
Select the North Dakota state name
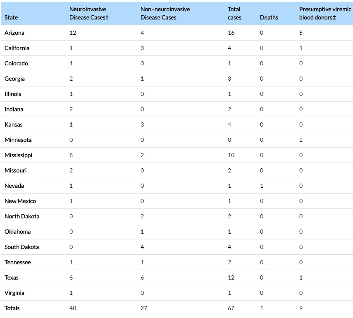tap(22, 216)
